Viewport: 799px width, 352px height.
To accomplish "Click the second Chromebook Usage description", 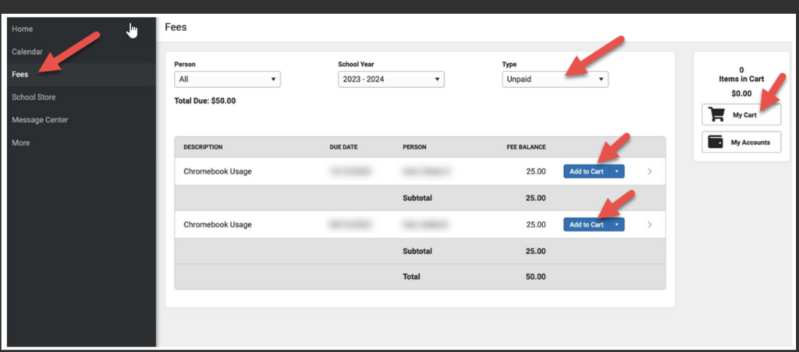I will click(x=218, y=224).
